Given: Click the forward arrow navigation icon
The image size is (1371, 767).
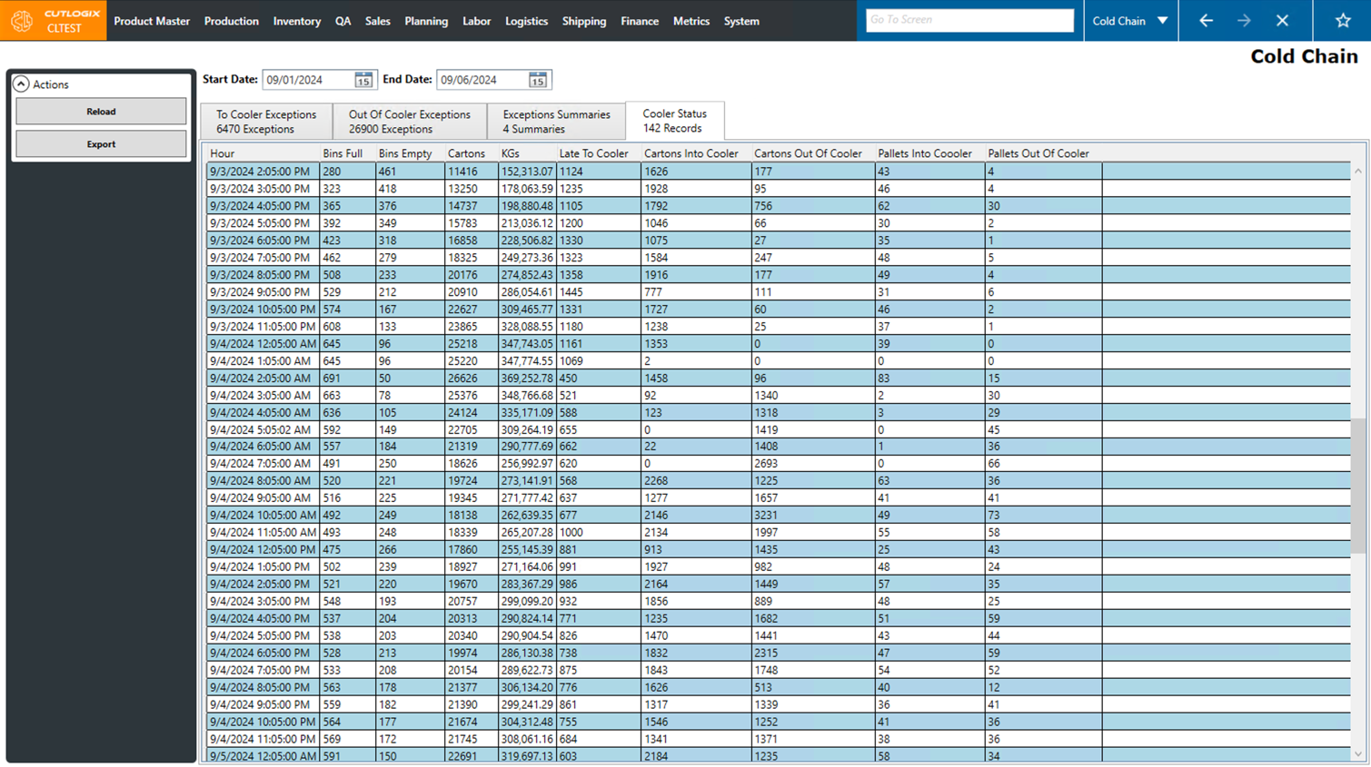Looking at the screenshot, I should (x=1244, y=20).
